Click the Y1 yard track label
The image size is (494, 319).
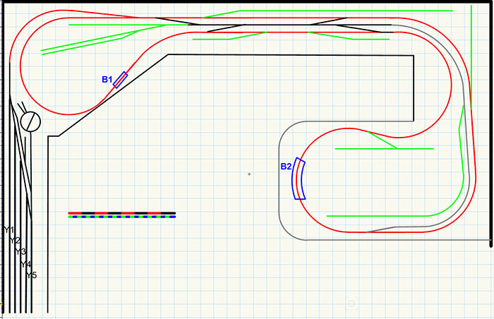(9, 229)
